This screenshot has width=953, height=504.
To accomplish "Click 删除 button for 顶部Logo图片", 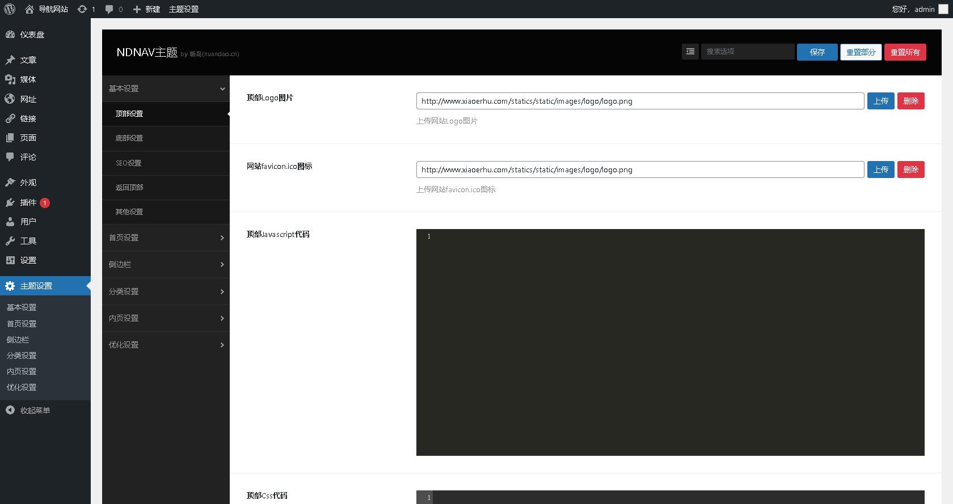I will pyautogui.click(x=911, y=101).
